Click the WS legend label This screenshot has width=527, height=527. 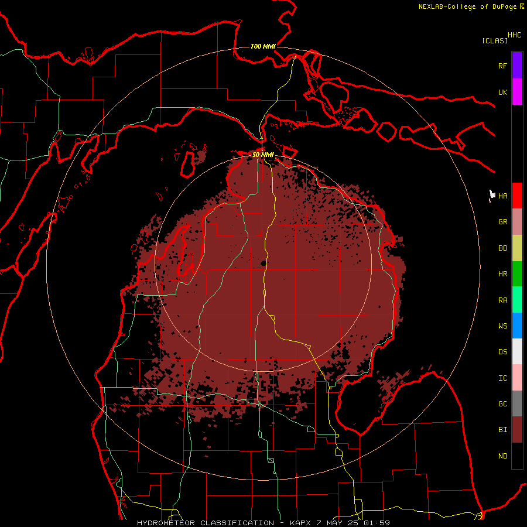tap(502, 326)
